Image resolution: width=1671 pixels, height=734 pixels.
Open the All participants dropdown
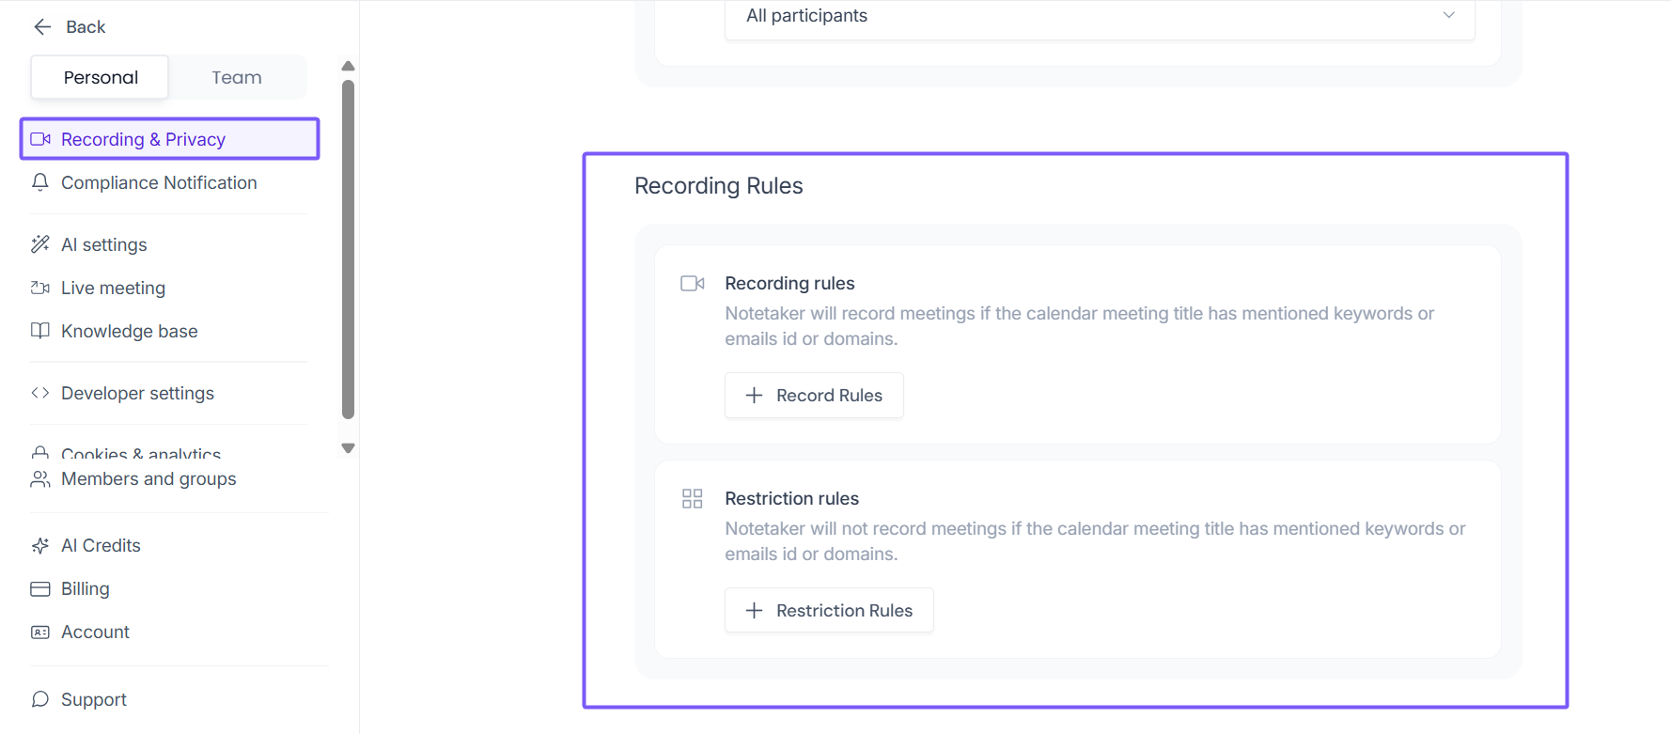coord(1099,17)
